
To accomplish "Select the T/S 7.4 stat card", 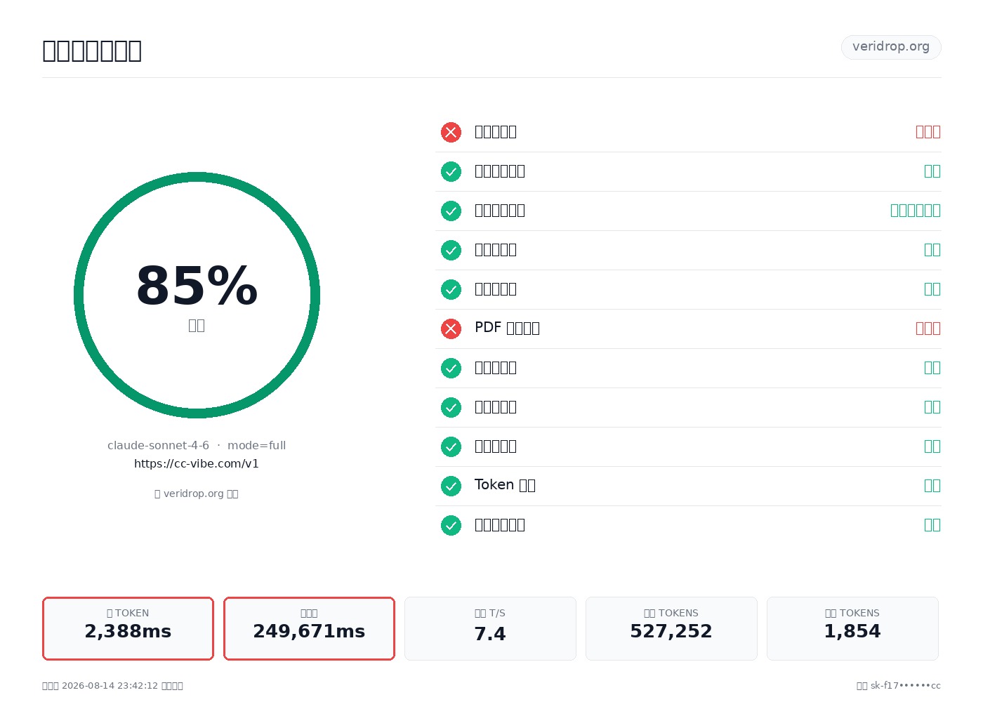I will coord(490,628).
